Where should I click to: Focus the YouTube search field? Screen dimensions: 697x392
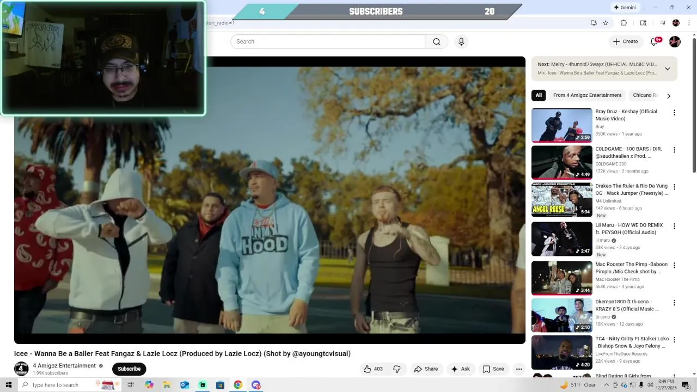tap(328, 42)
